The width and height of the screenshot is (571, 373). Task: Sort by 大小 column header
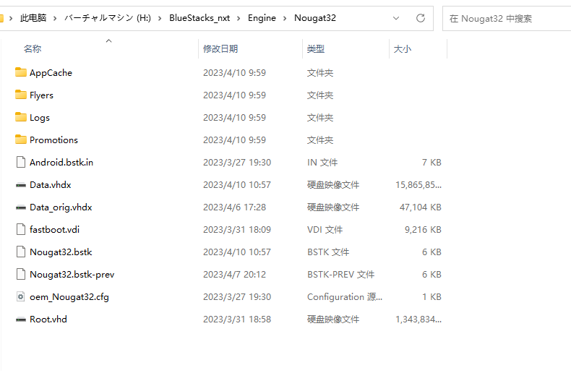(403, 48)
